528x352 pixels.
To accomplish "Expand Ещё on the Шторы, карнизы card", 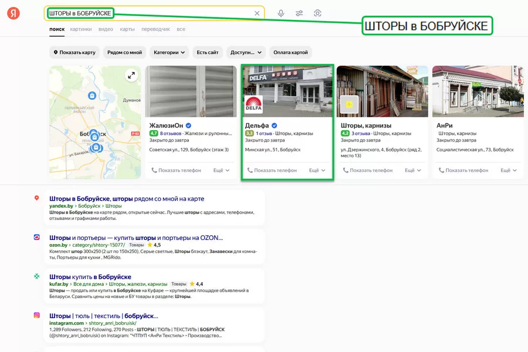I will [x=413, y=171].
